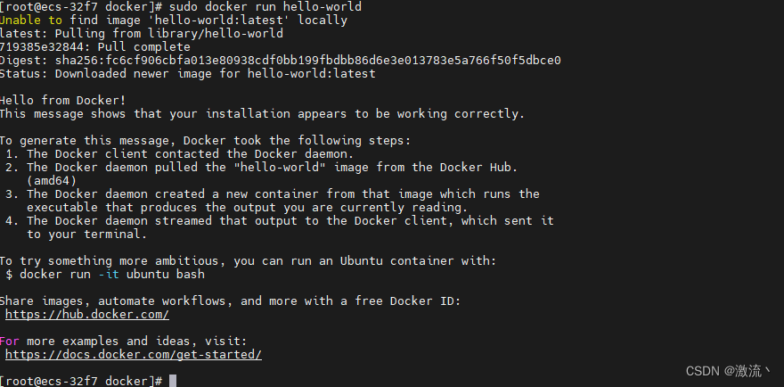
Task: Click the 'Share images, automate workflows' line
Action: click(230, 301)
